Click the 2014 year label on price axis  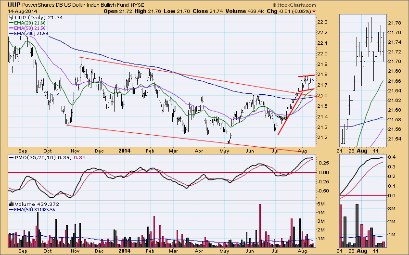click(x=125, y=151)
